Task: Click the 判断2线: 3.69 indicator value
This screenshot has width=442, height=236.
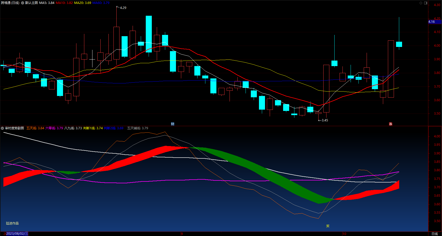Action: [x=114, y=128]
